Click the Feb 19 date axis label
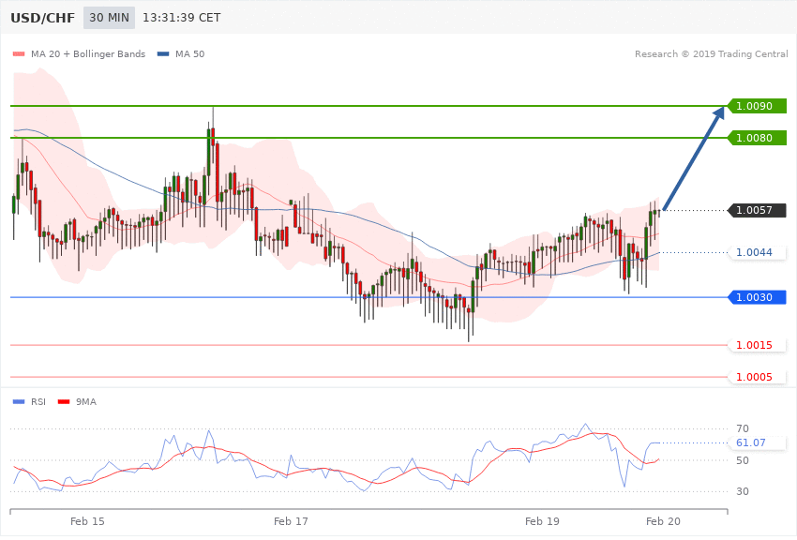 [x=542, y=521]
